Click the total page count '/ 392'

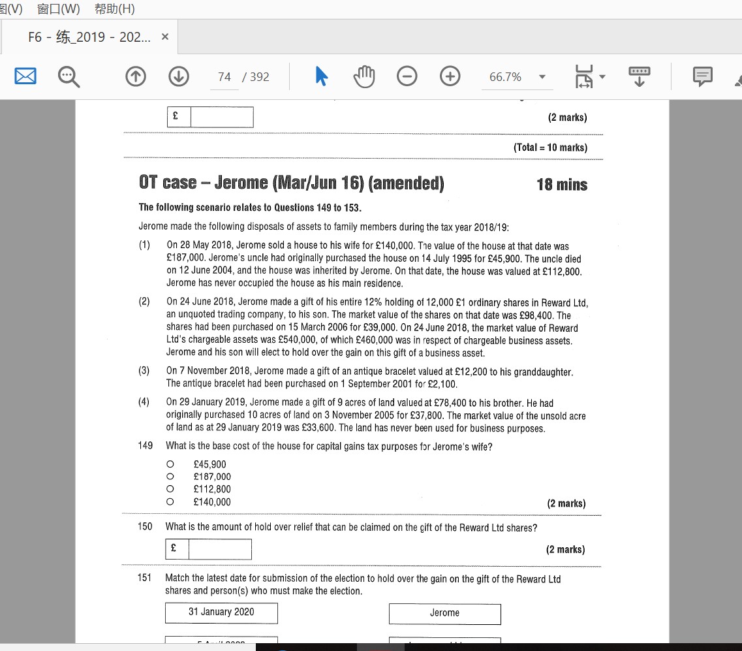pyautogui.click(x=256, y=77)
